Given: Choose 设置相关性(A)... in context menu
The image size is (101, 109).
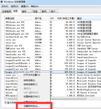Looking at the screenshot, I should (x=34, y=106).
